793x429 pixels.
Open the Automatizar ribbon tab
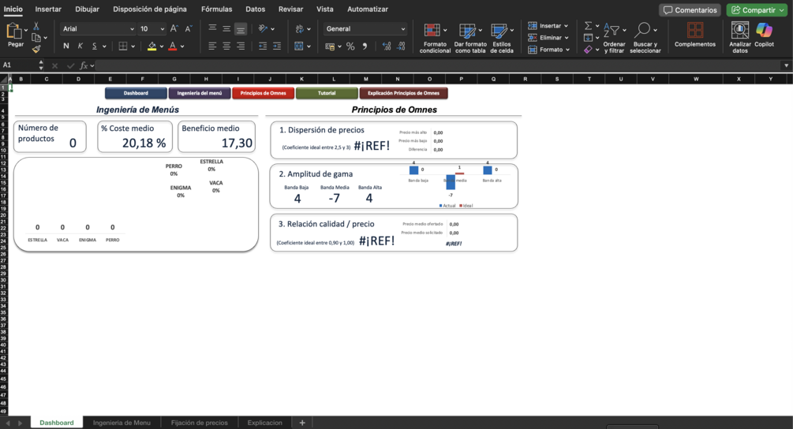[368, 9]
